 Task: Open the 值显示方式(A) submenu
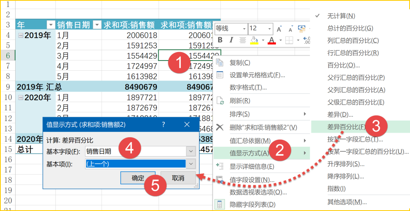[x=262, y=153]
